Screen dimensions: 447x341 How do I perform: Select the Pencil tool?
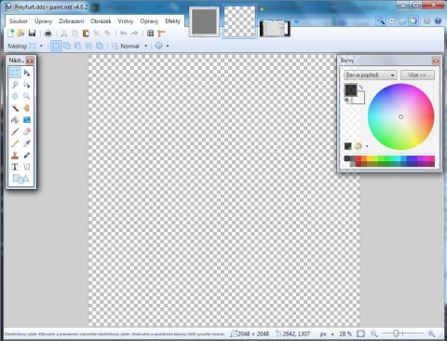click(x=15, y=143)
